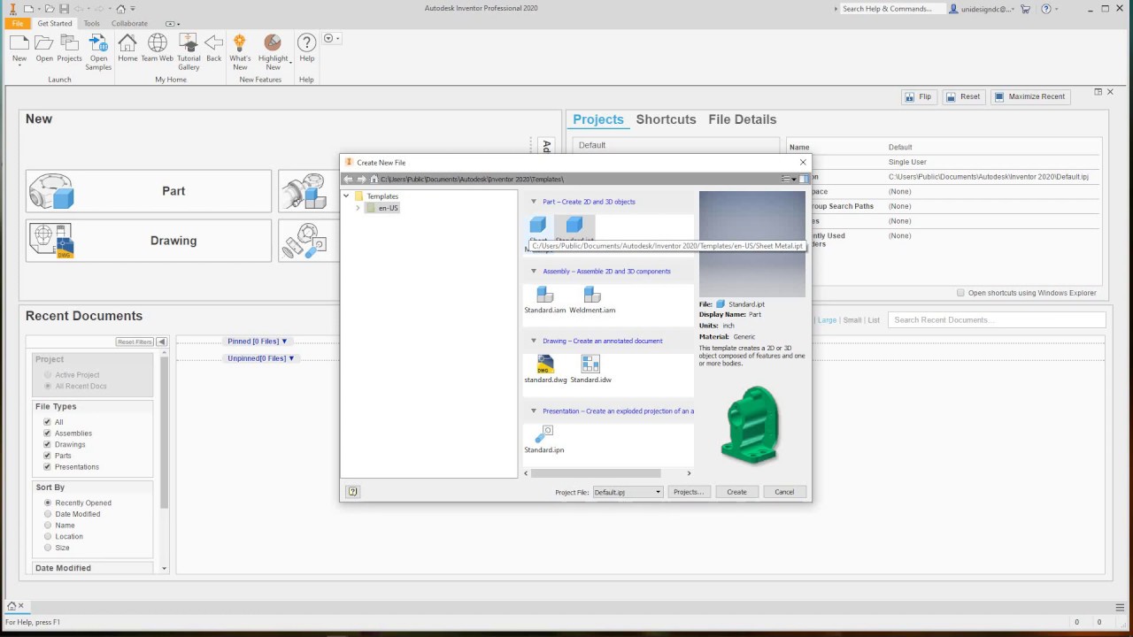Open the Tutorial Gallery

[189, 51]
